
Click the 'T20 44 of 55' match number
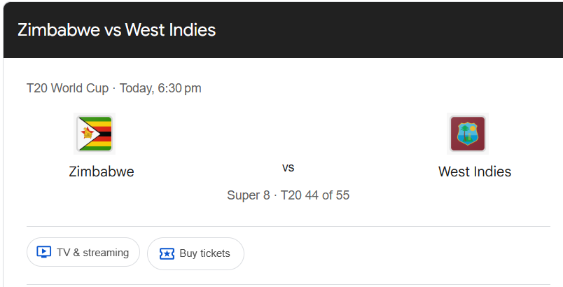(x=314, y=195)
